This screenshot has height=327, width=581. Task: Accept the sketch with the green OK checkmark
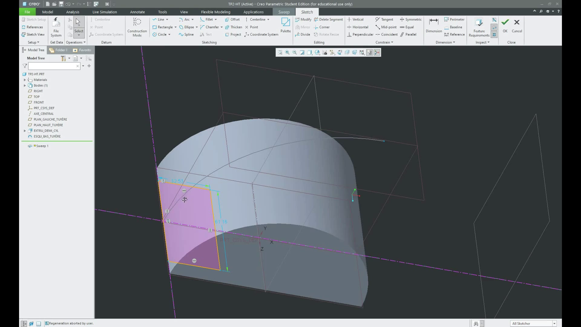[505, 23]
